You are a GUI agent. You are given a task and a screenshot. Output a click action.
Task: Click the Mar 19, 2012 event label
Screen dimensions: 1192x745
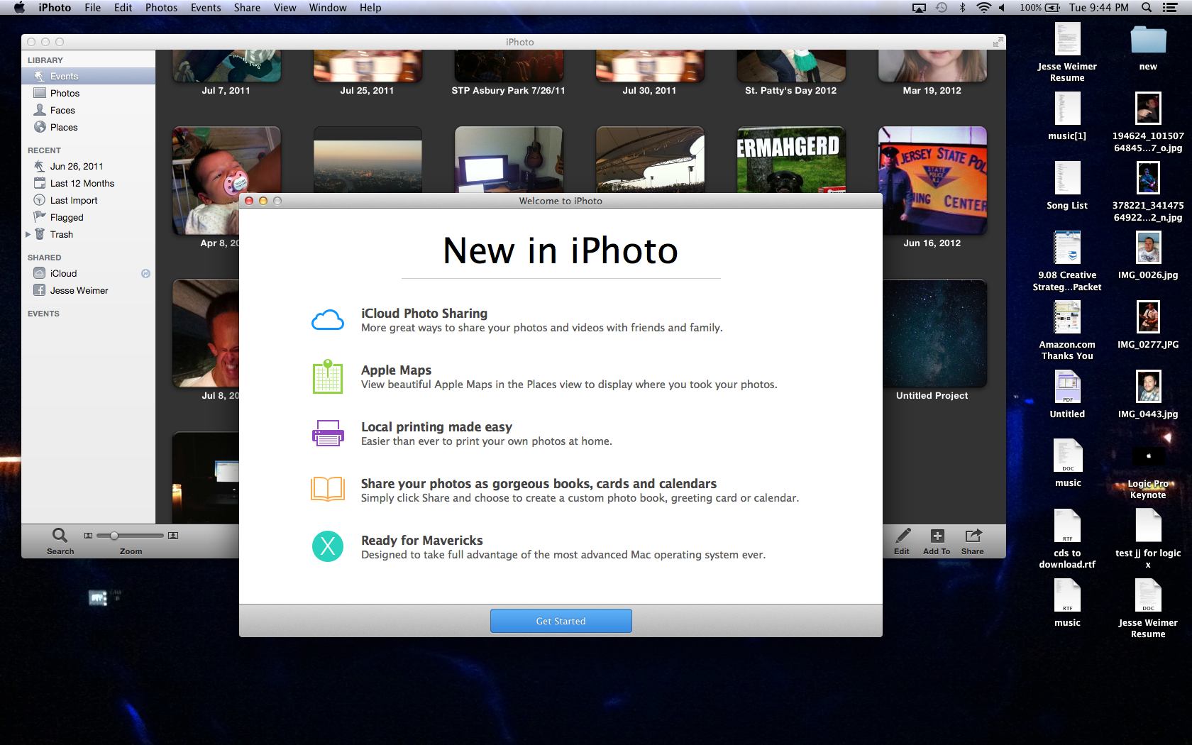click(x=932, y=90)
